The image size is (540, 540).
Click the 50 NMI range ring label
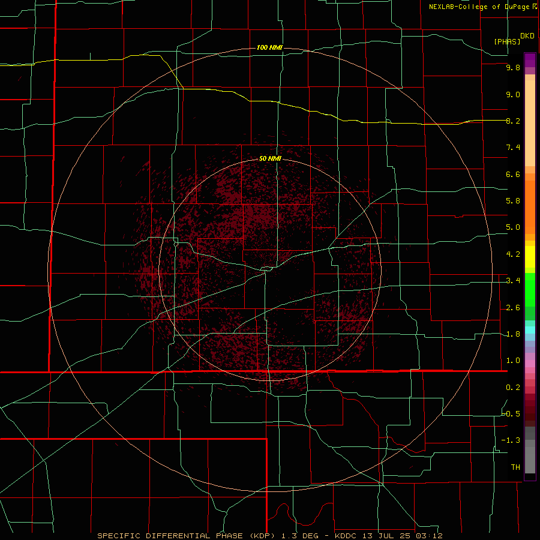(x=270, y=158)
